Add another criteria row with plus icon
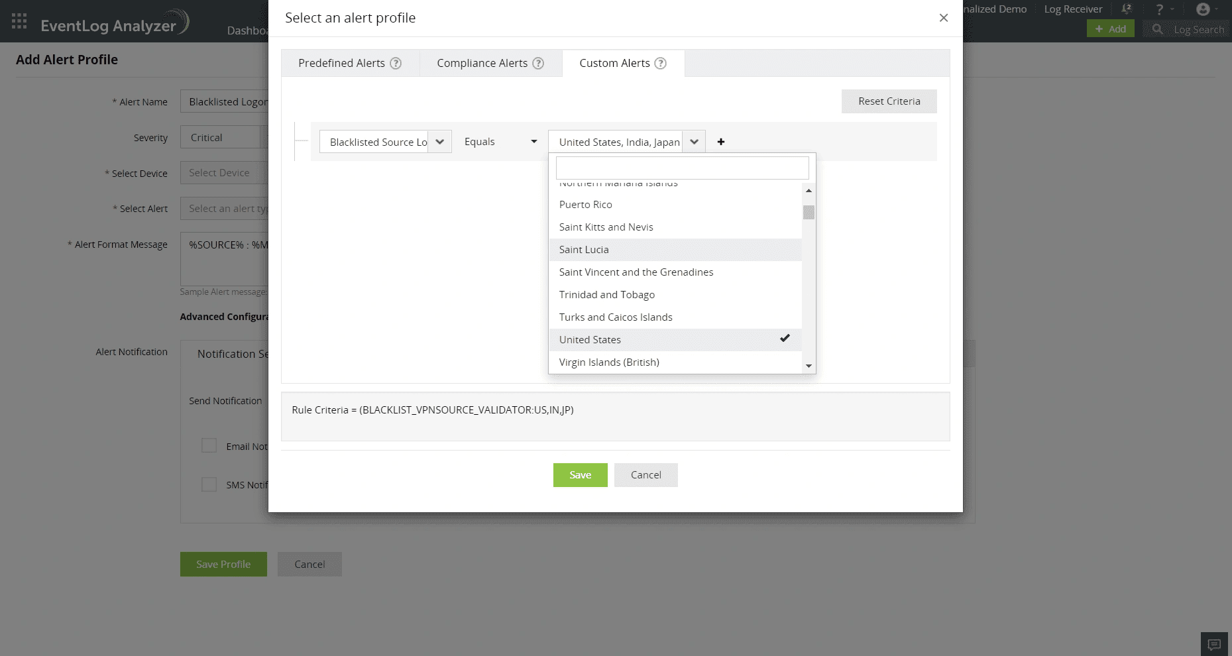 (x=721, y=142)
